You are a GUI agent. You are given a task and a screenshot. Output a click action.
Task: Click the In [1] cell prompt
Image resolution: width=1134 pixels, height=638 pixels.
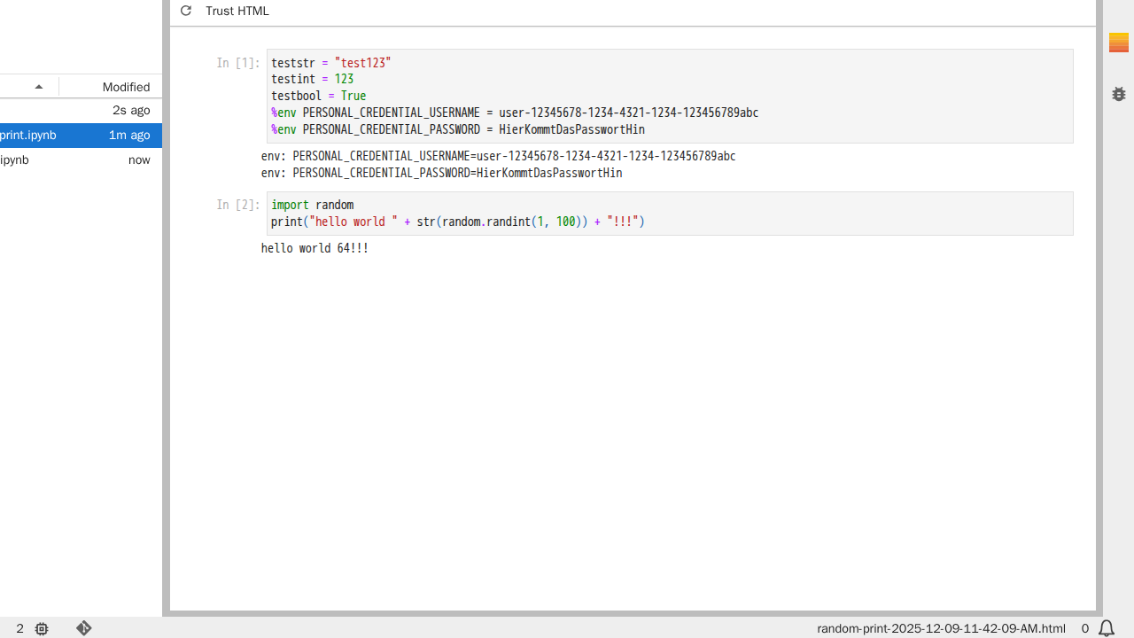(x=238, y=63)
